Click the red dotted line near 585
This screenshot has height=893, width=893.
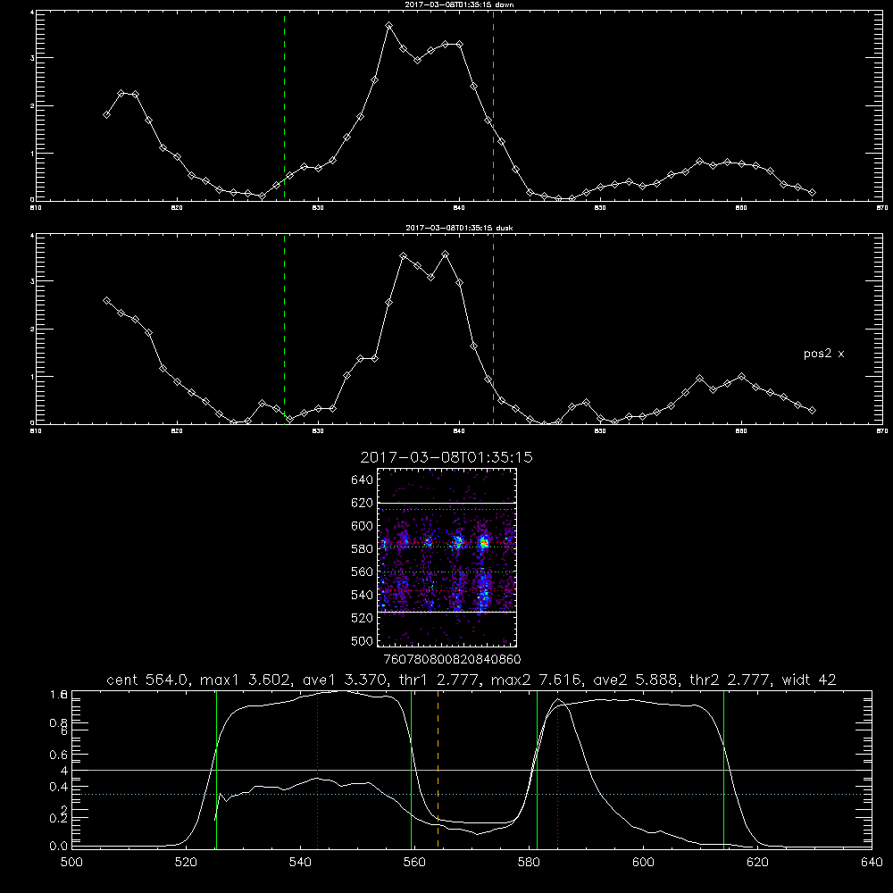pos(557,769)
